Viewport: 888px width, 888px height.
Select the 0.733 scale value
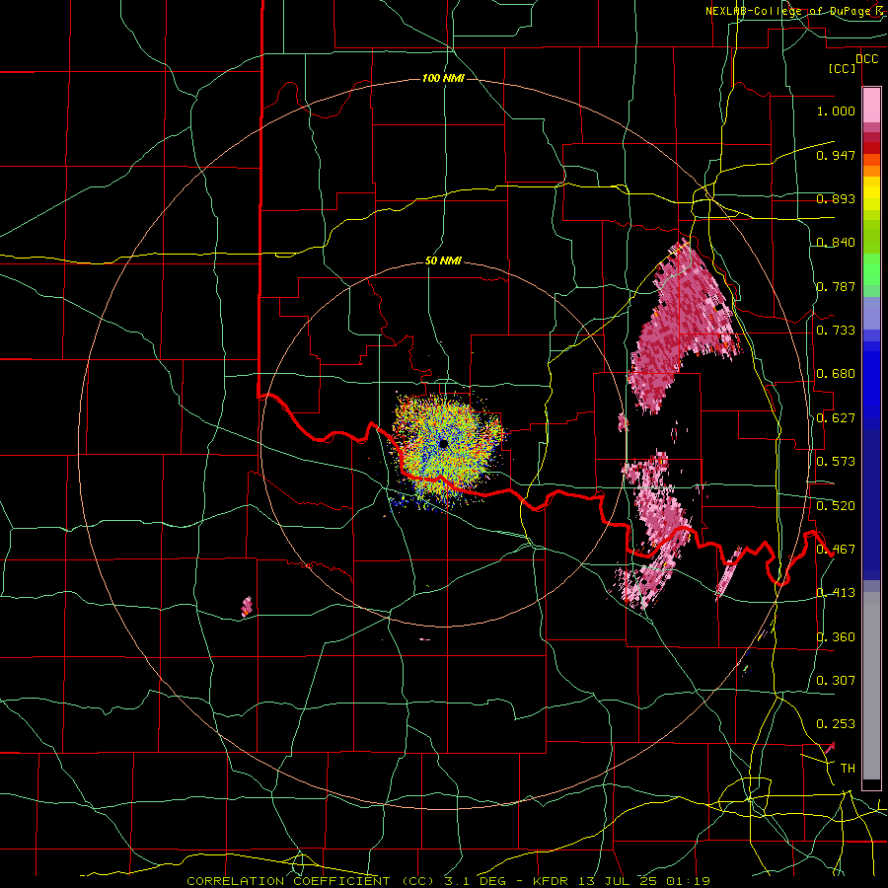pos(836,331)
